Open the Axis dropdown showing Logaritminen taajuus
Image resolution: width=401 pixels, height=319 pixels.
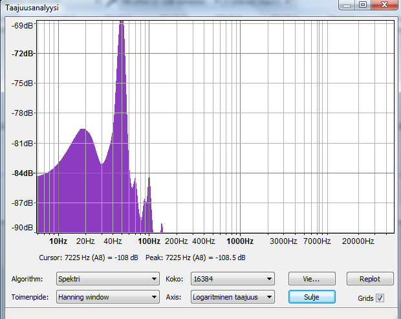pyautogui.click(x=232, y=297)
